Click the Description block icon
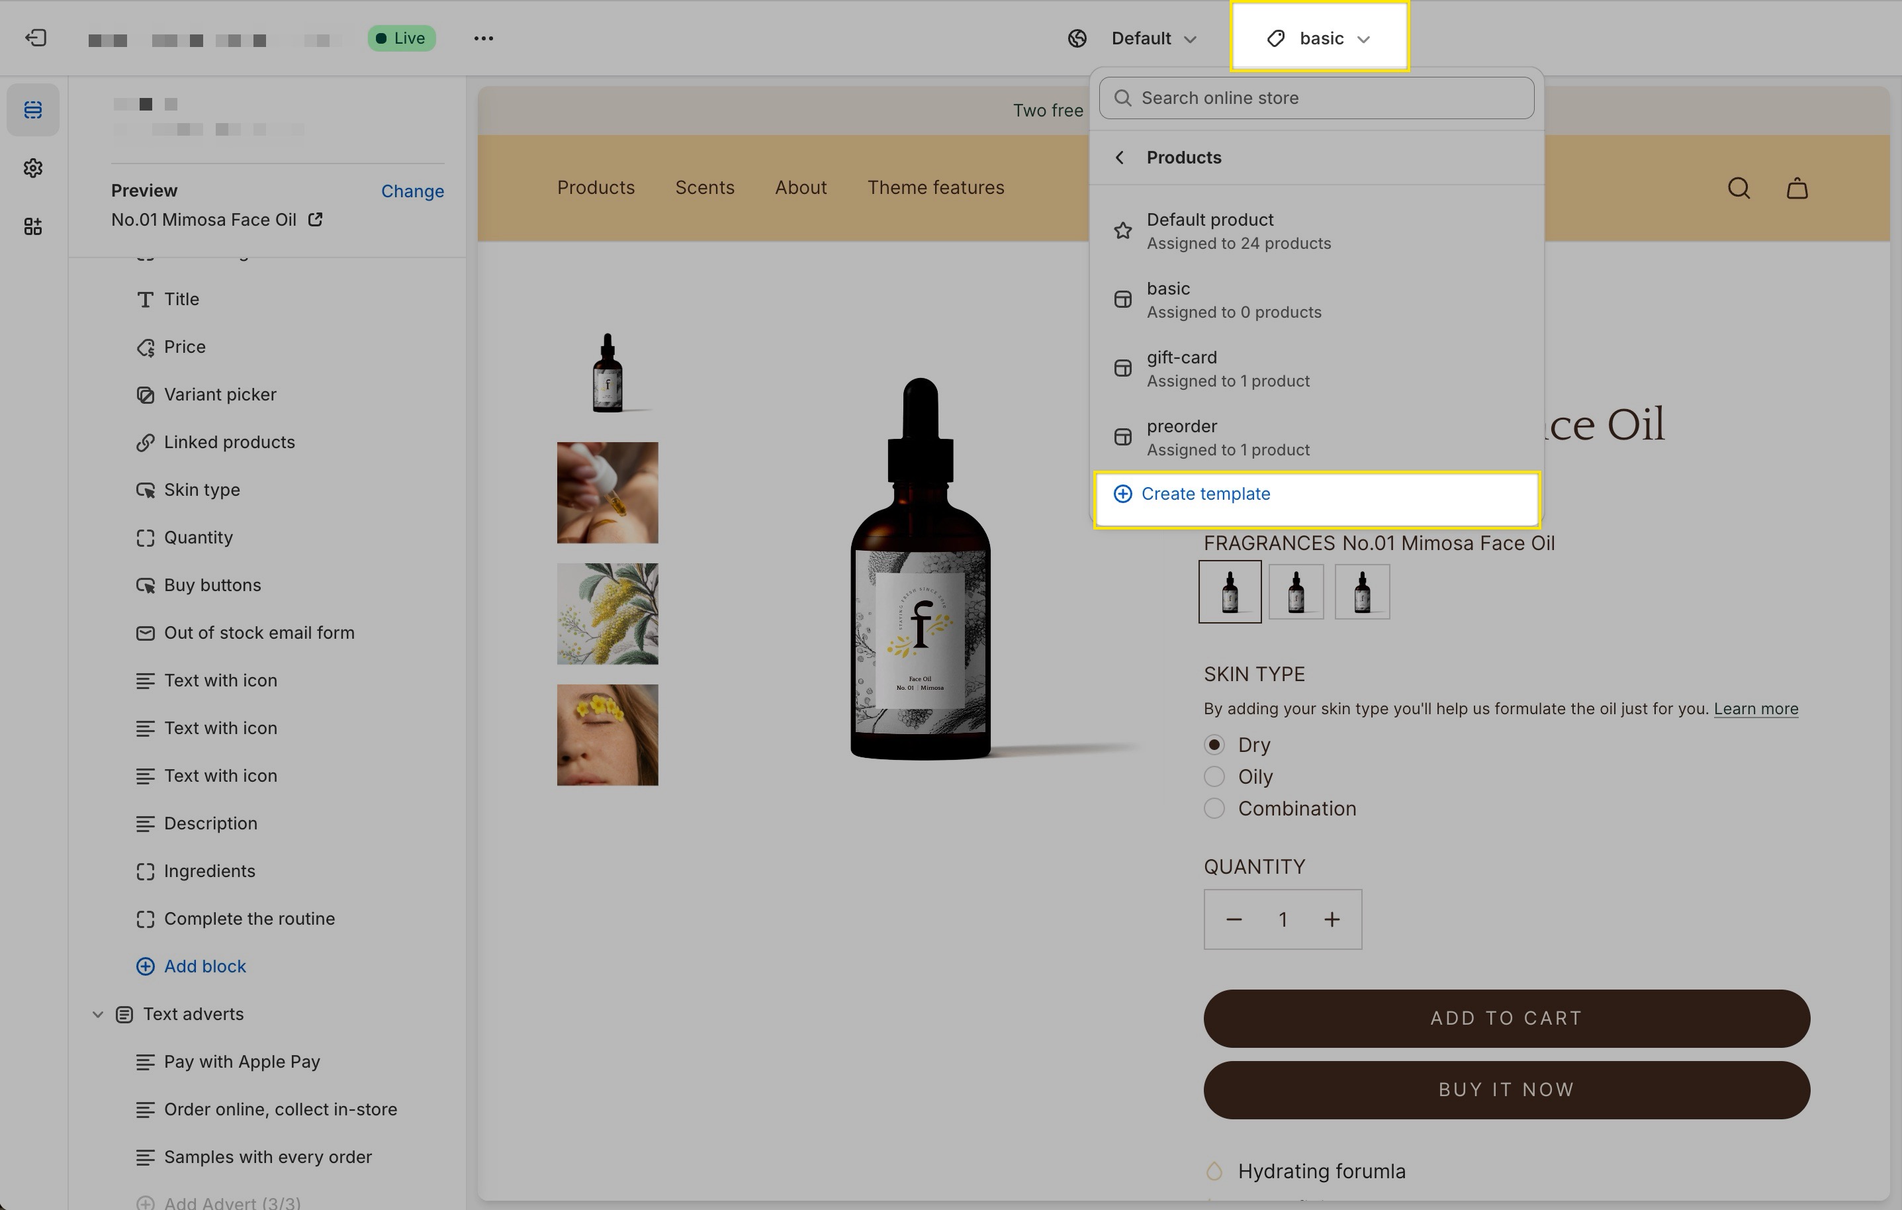The image size is (1902, 1210). point(144,824)
